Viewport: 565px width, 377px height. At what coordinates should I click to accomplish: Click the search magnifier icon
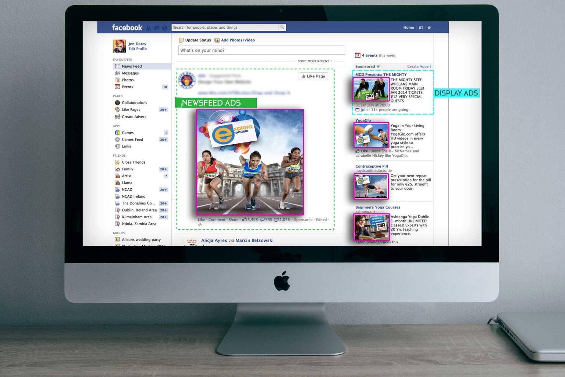(x=282, y=28)
